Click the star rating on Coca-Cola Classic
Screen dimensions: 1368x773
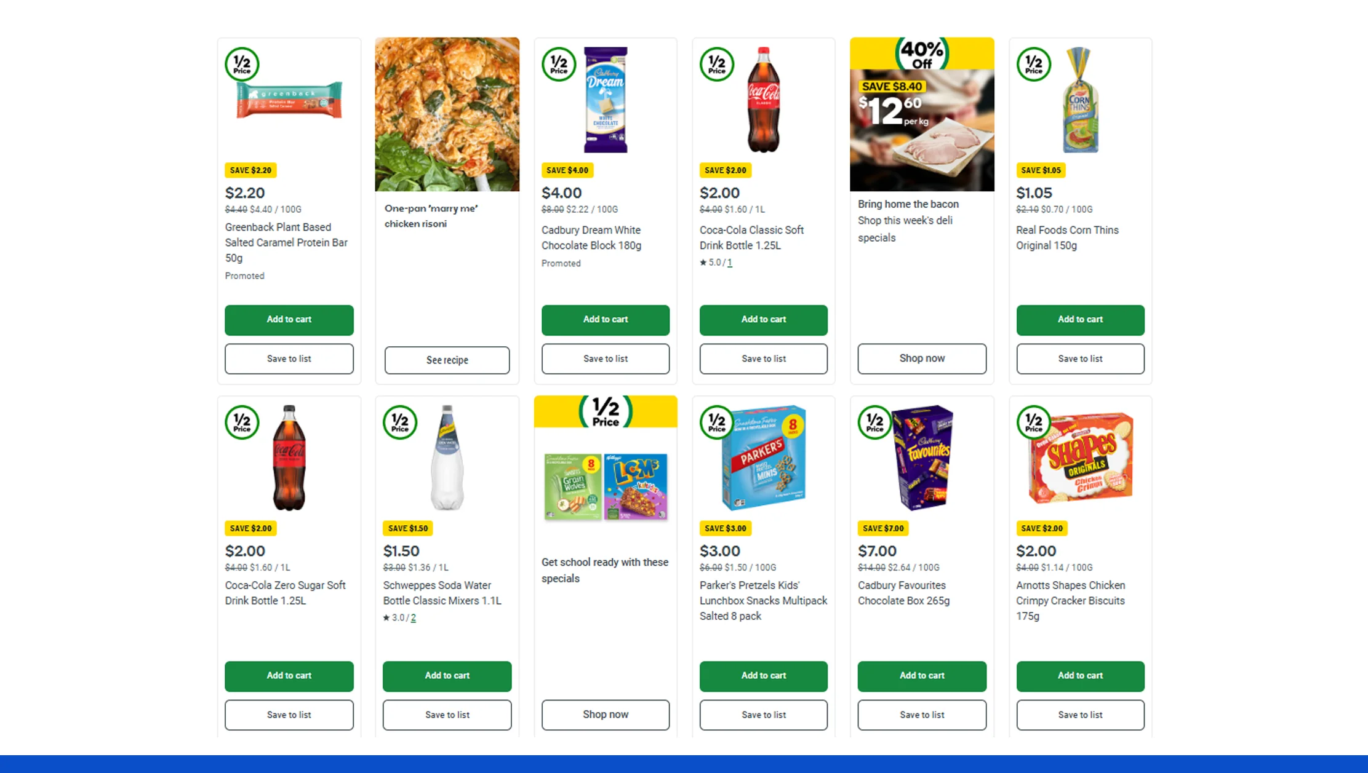click(x=716, y=262)
